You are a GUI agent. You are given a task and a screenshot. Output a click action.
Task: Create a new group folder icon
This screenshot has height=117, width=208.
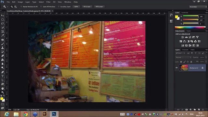195,110
